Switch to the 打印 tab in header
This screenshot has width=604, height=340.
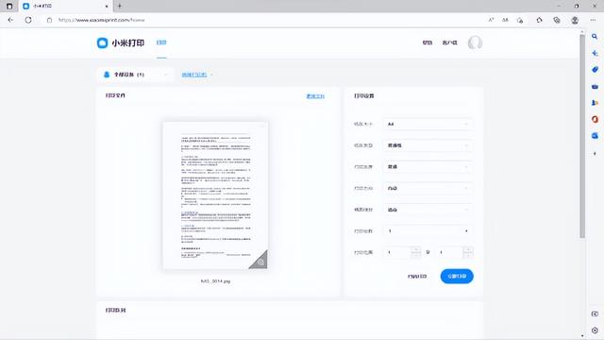pyautogui.click(x=161, y=42)
